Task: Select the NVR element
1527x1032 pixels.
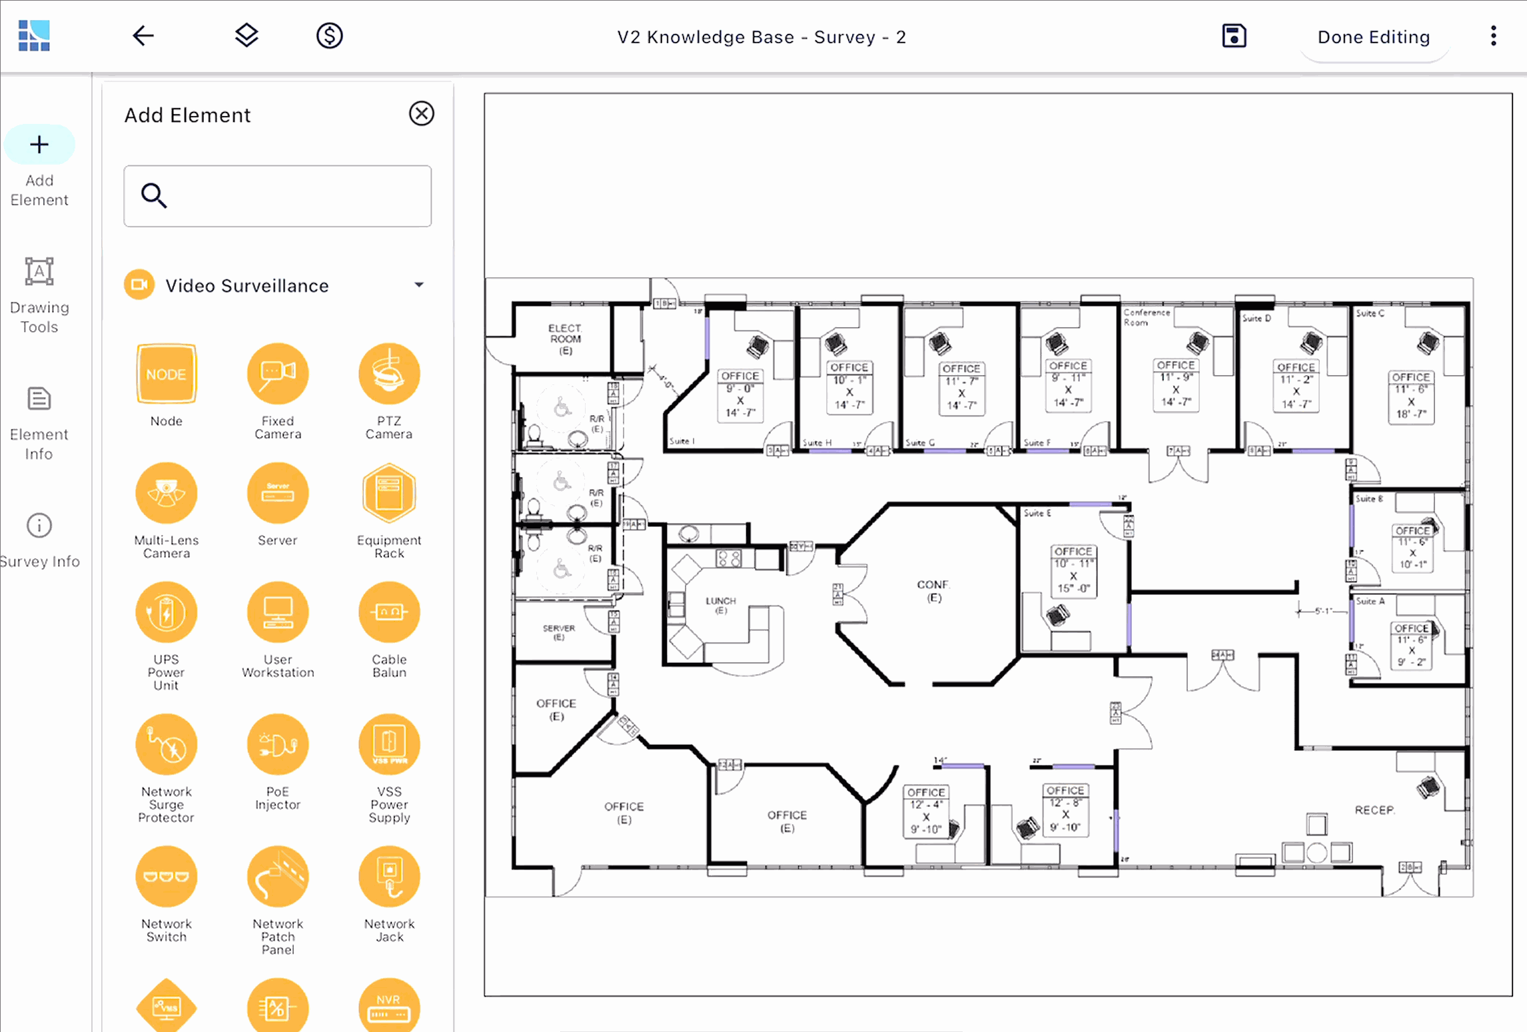Action: 389,1006
